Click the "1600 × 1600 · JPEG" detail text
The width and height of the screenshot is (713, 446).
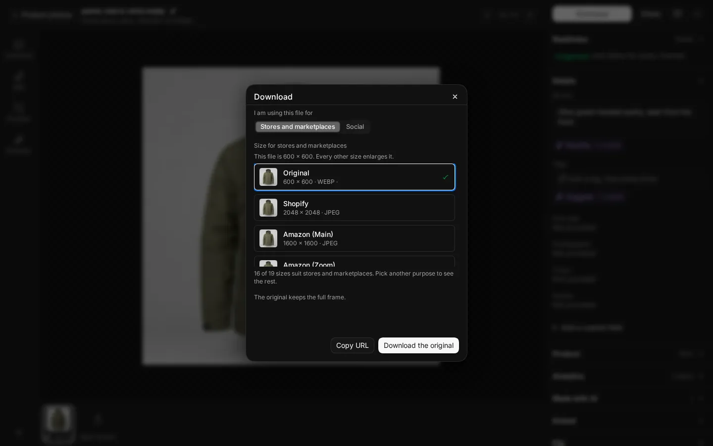coord(310,243)
